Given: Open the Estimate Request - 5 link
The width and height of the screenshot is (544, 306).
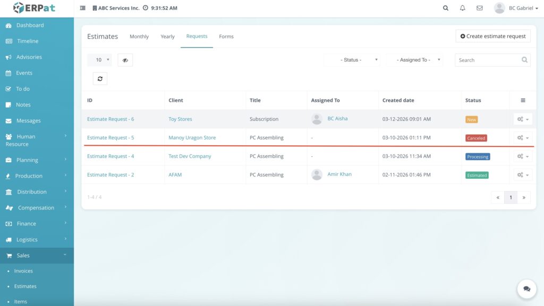Looking at the screenshot, I should click(x=110, y=138).
